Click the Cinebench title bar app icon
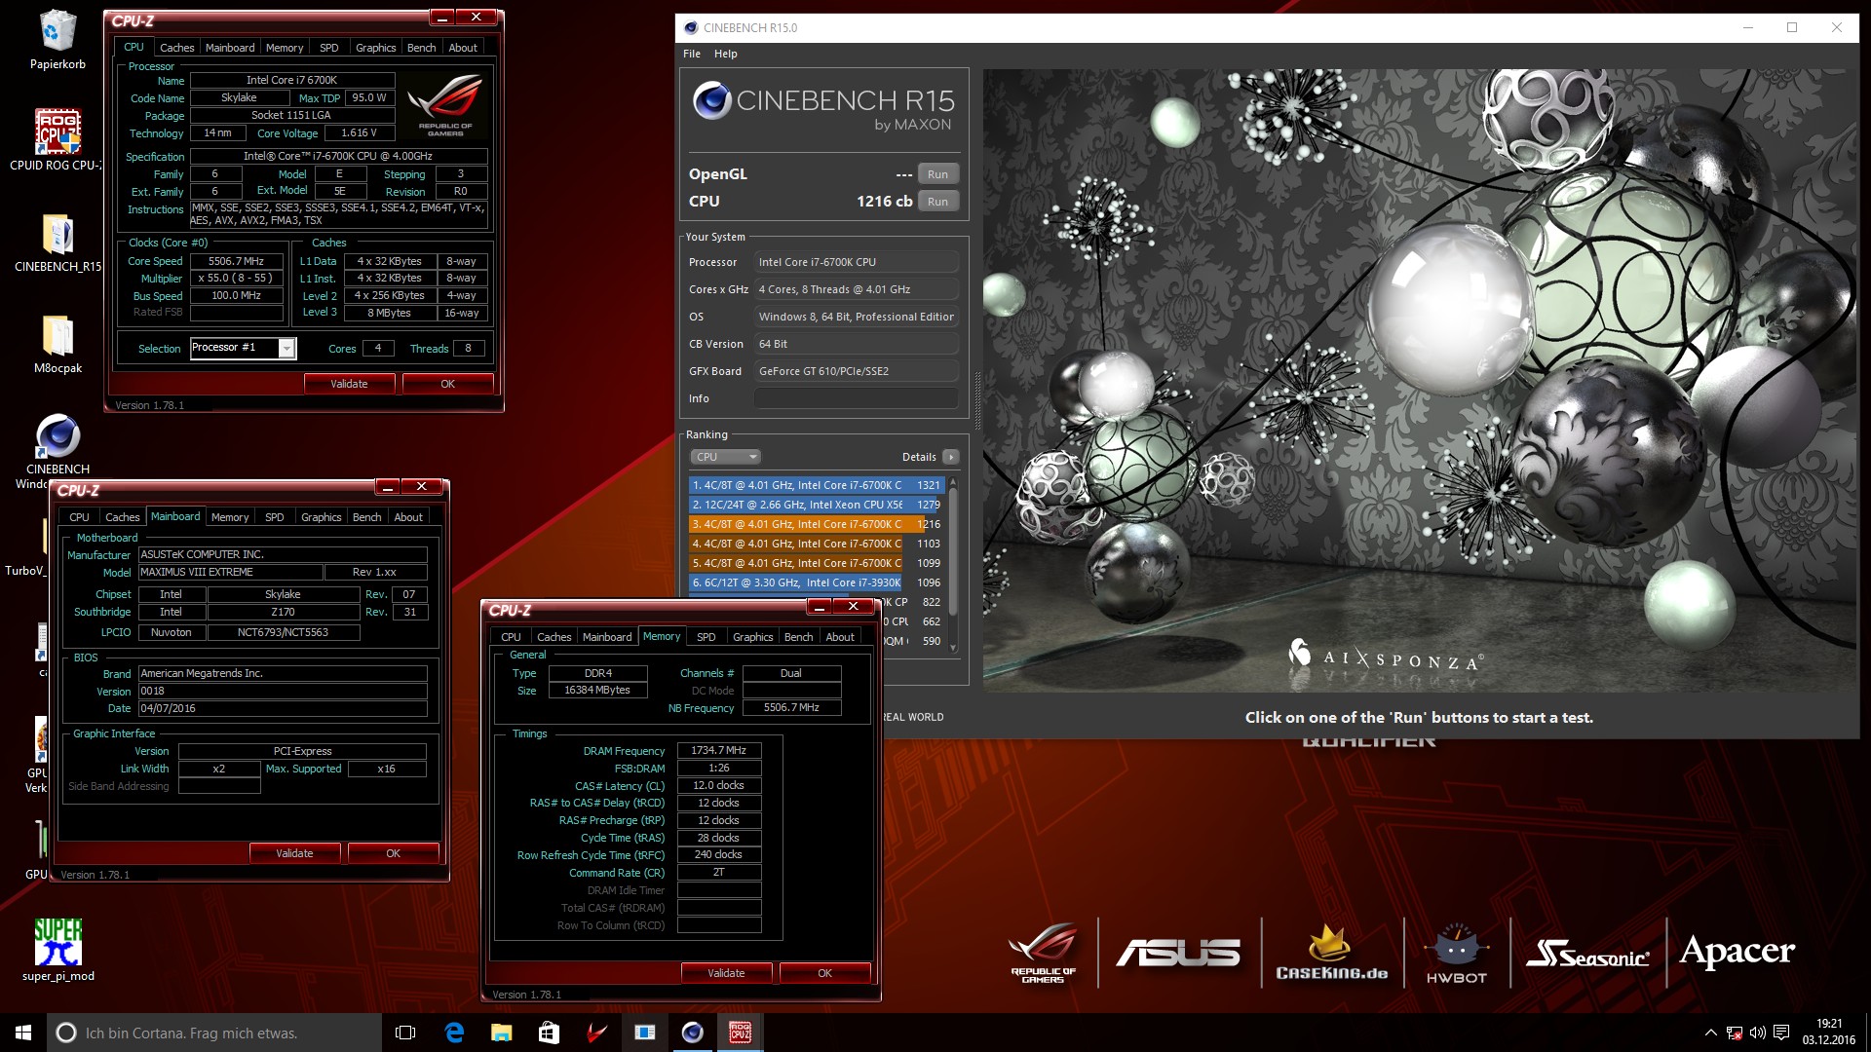 [x=691, y=27]
